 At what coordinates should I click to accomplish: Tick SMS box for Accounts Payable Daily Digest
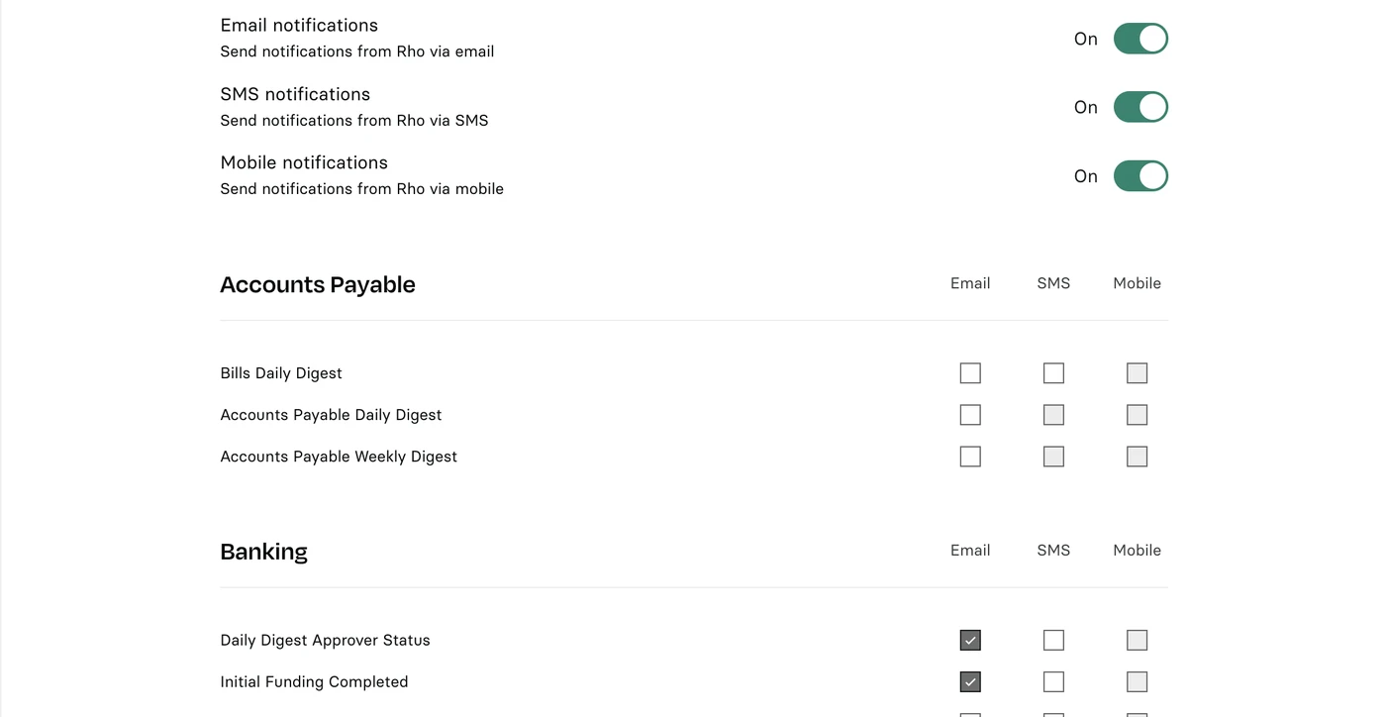pos(1053,415)
